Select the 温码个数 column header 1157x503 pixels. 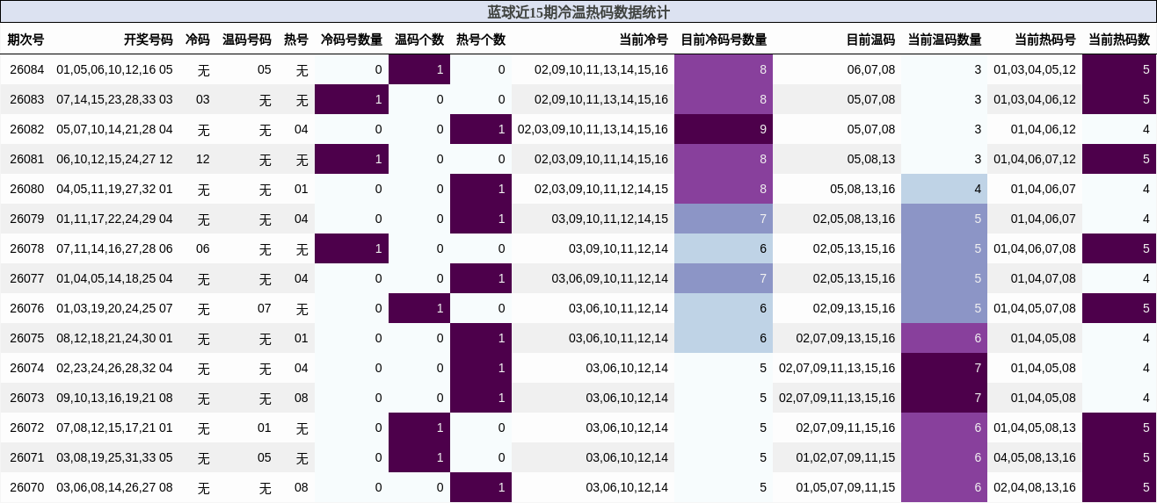[x=419, y=40]
